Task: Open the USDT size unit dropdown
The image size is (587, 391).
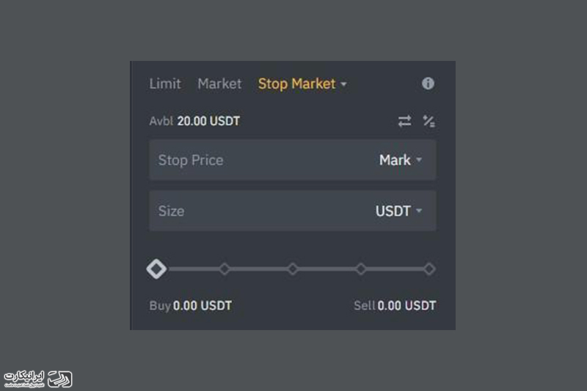Action: pyautogui.click(x=398, y=211)
